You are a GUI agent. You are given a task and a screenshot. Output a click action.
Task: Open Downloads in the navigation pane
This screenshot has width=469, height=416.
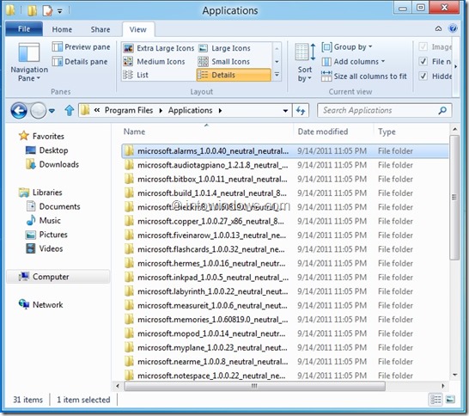click(x=52, y=164)
